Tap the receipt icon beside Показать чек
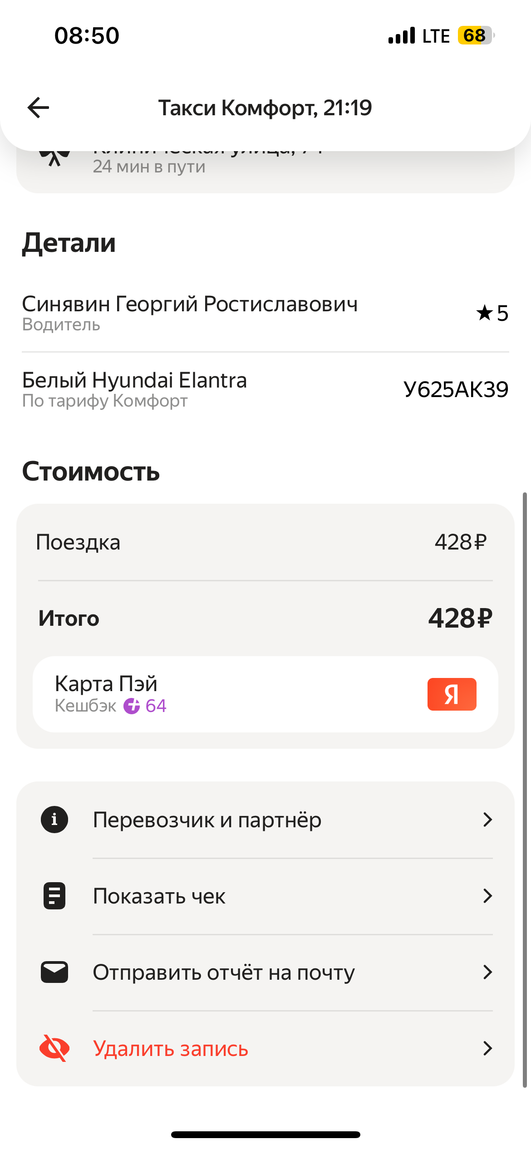This screenshot has height=1149, width=531. coord(54,896)
